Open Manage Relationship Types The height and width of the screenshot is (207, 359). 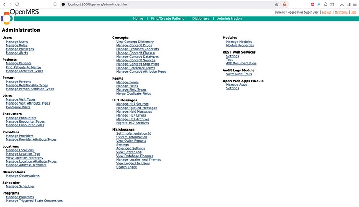[x=27, y=85]
